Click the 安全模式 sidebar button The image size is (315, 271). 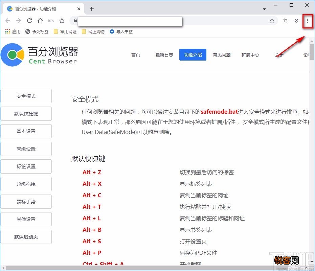coord(26,96)
